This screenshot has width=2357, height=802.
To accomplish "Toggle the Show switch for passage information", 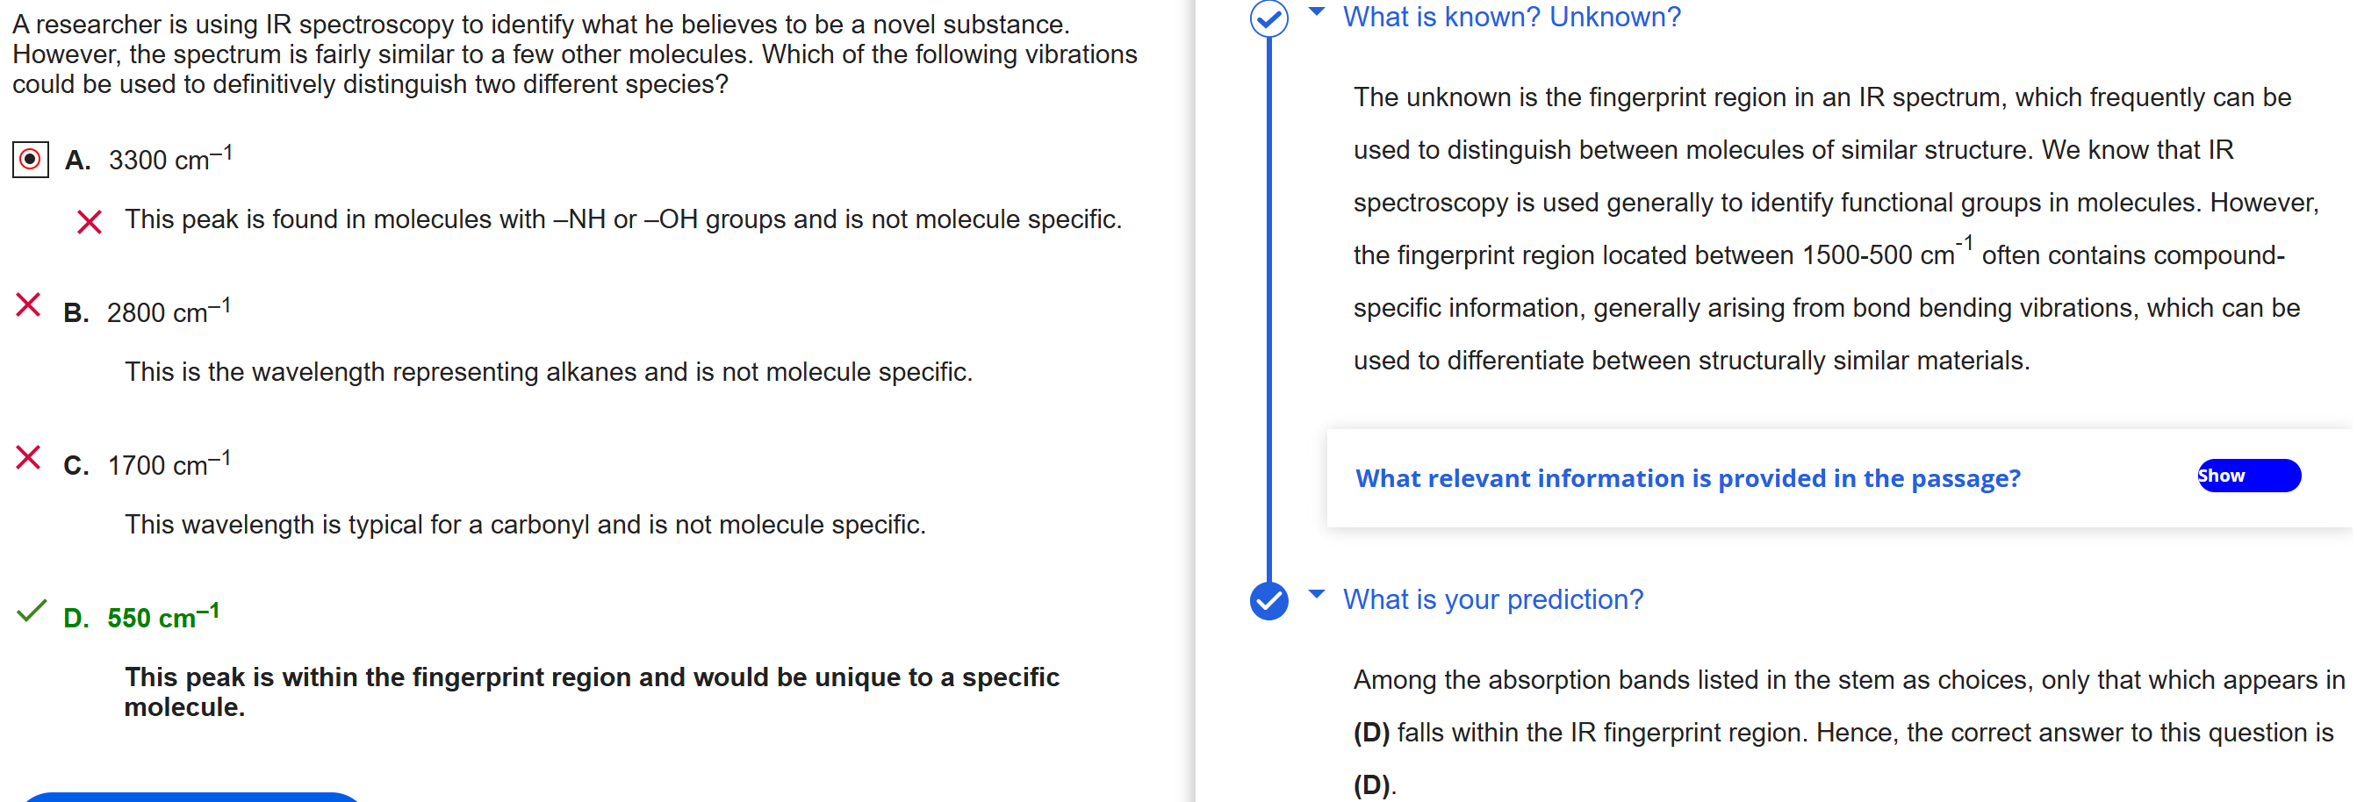I will pyautogui.click(x=2248, y=476).
